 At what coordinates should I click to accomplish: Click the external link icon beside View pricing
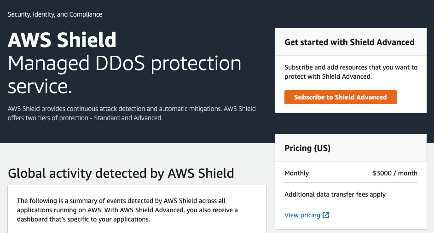(x=326, y=215)
